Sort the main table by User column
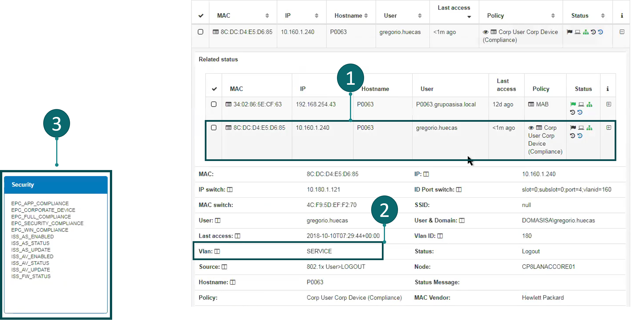The width and height of the screenshot is (631, 320). 420,16
